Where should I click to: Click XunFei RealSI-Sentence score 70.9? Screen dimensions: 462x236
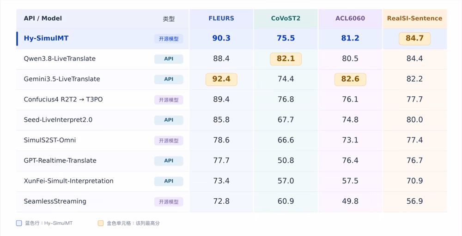(414, 181)
